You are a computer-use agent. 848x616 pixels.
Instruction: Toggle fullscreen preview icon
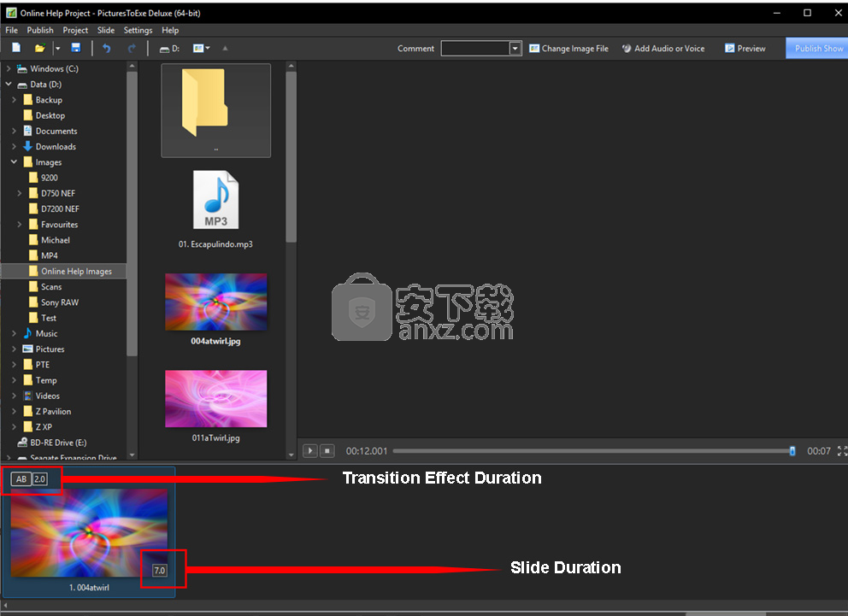pos(842,450)
